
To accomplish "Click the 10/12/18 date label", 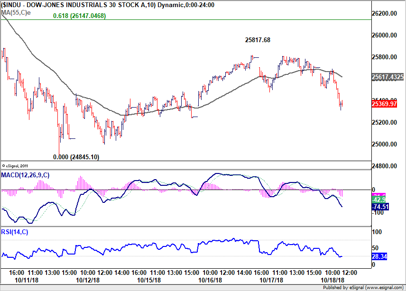I will coord(88,280).
